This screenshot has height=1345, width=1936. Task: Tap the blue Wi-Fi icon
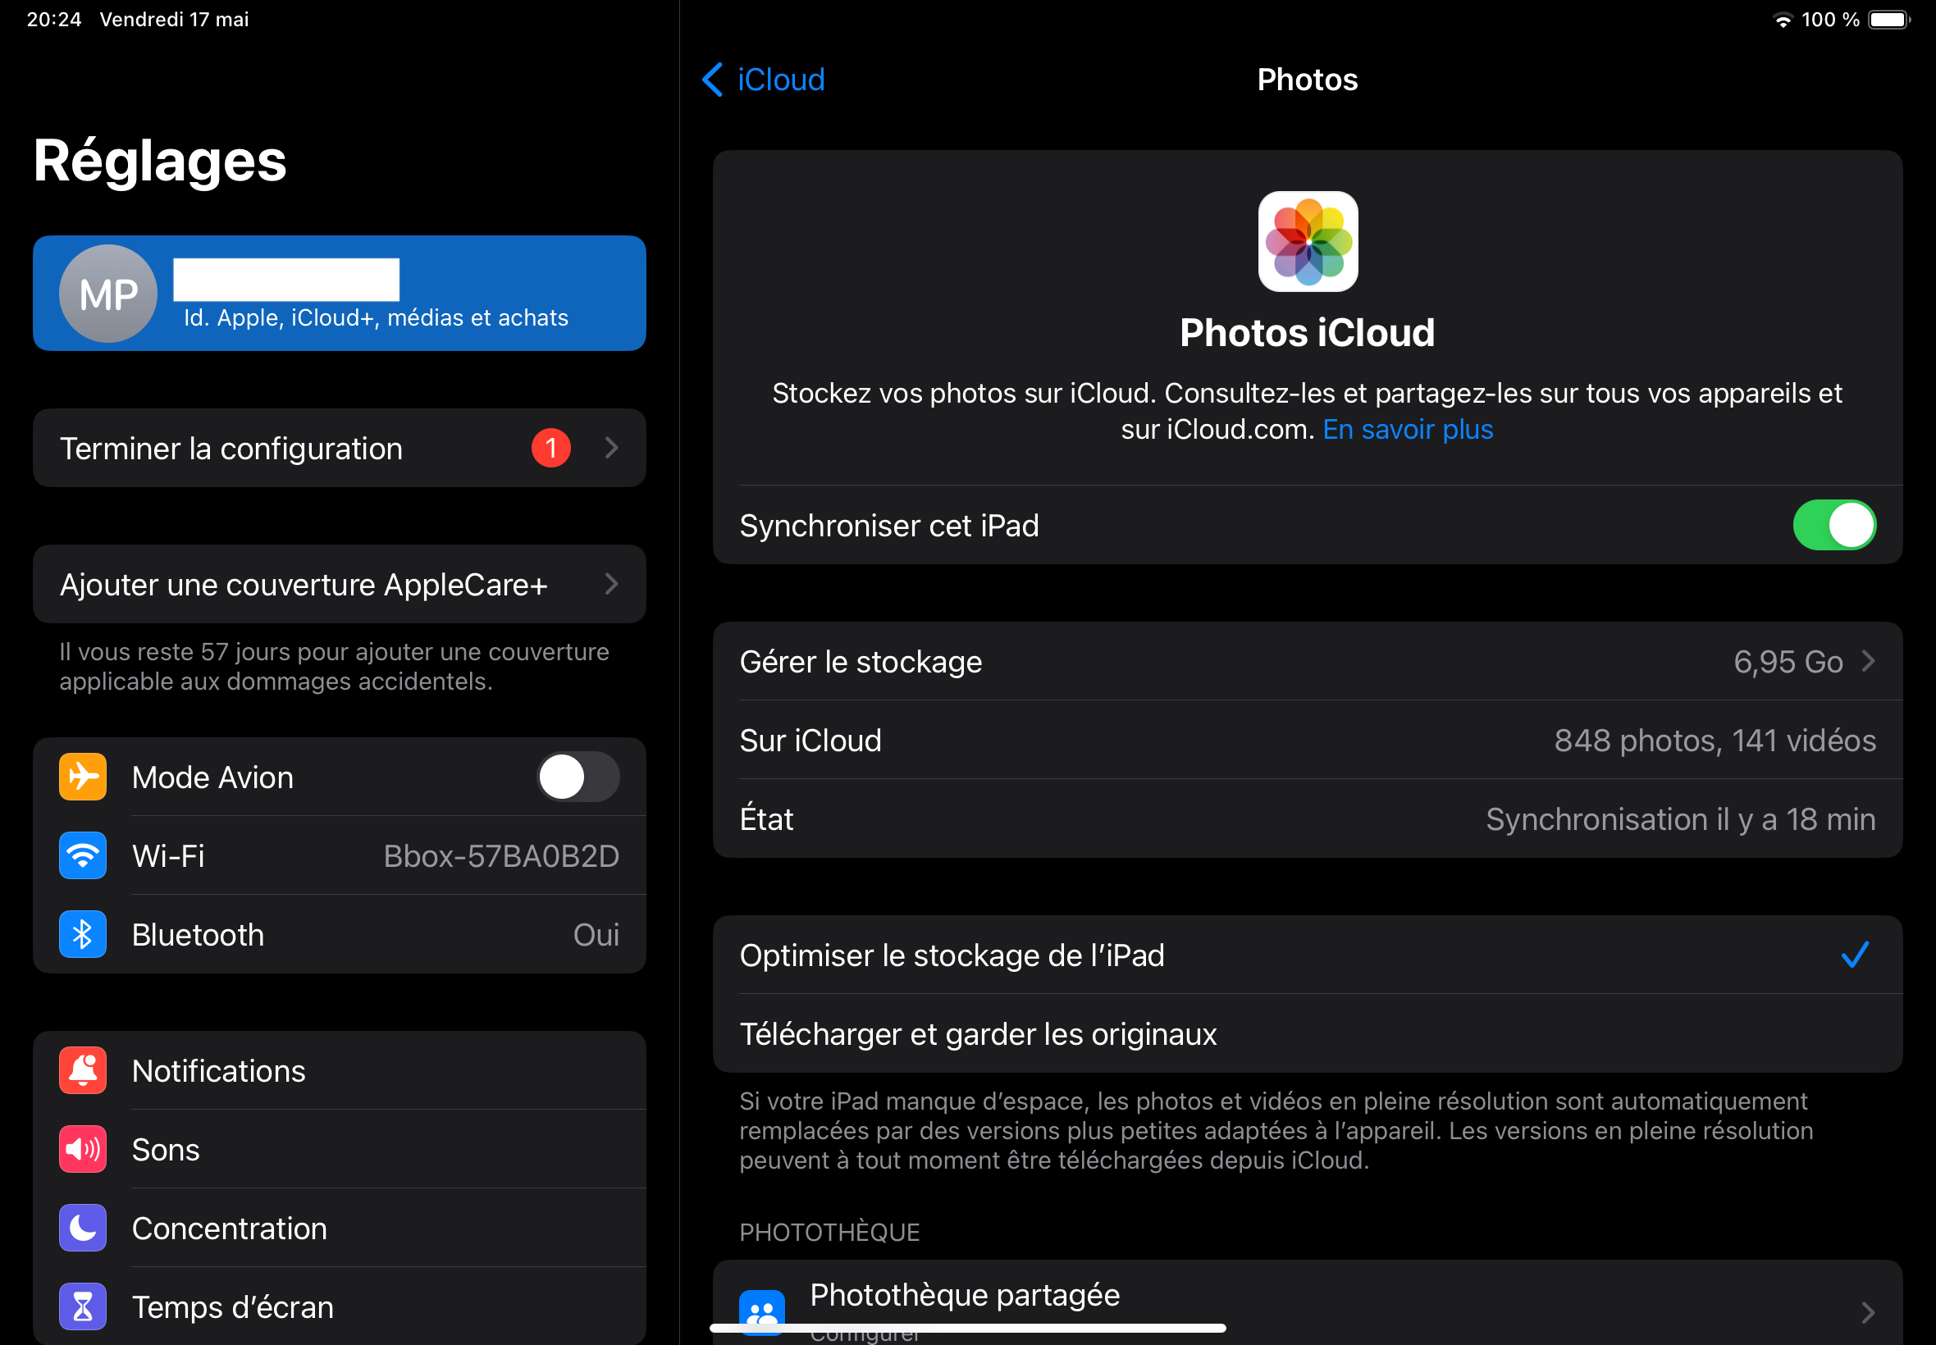click(x=83, y=855)
